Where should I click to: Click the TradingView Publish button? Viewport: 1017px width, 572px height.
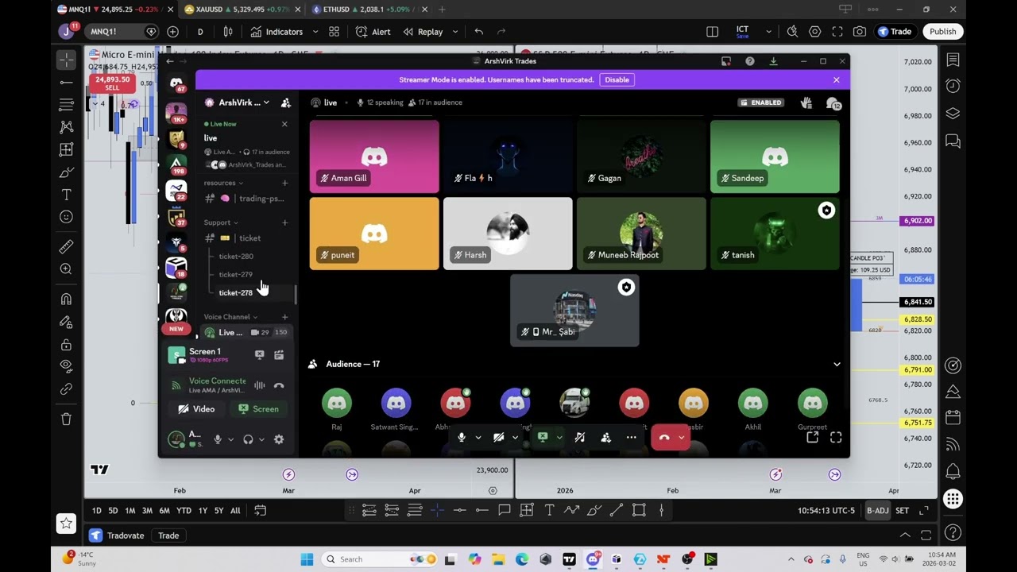943,32
